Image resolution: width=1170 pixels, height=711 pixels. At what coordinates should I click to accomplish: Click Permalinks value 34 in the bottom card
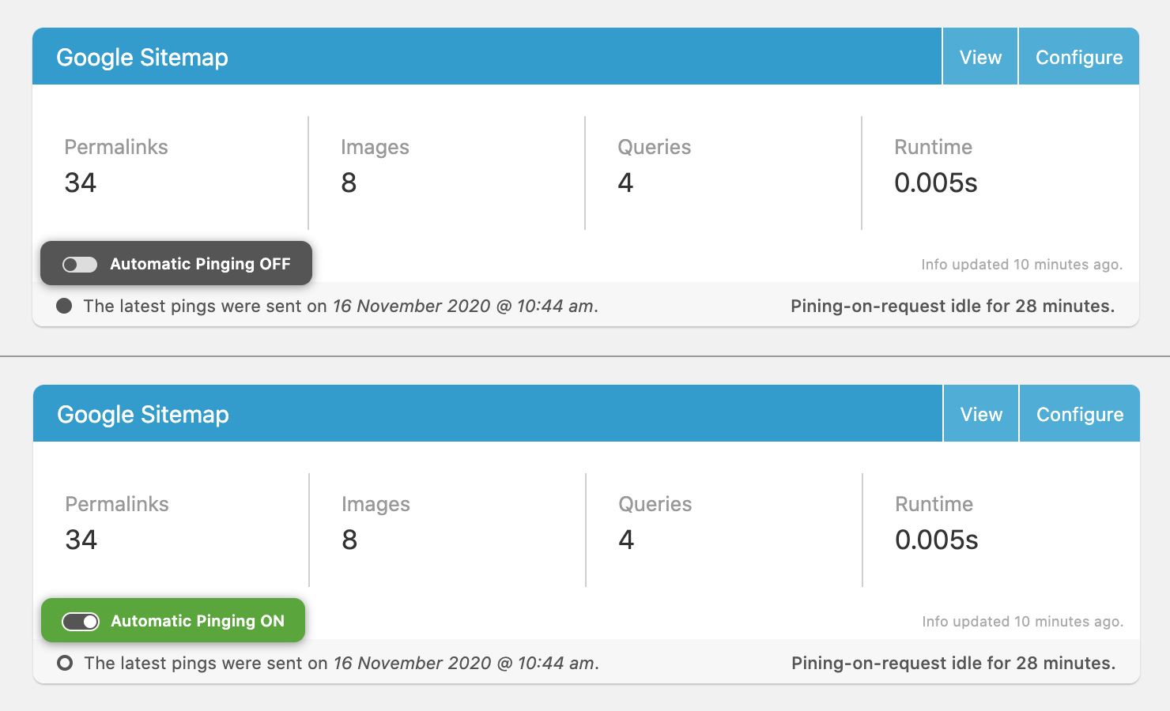coord(81,540)
